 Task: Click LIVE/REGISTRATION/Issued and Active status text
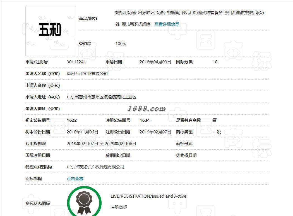coord(148,196)
